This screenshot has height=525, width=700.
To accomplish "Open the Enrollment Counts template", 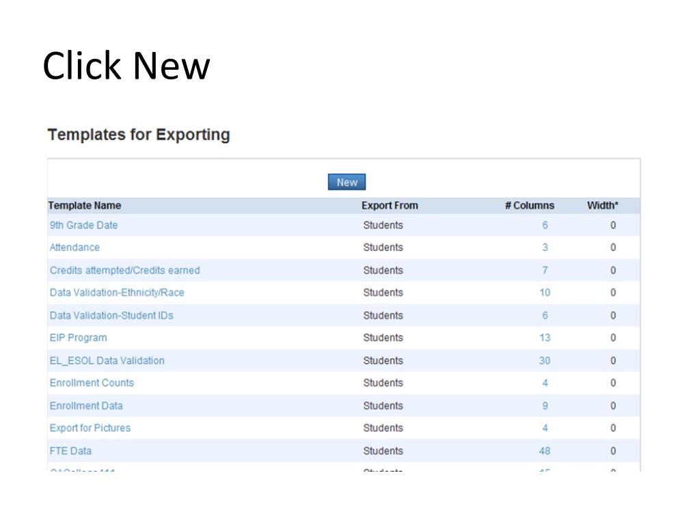I will click(x=92, y=383).
